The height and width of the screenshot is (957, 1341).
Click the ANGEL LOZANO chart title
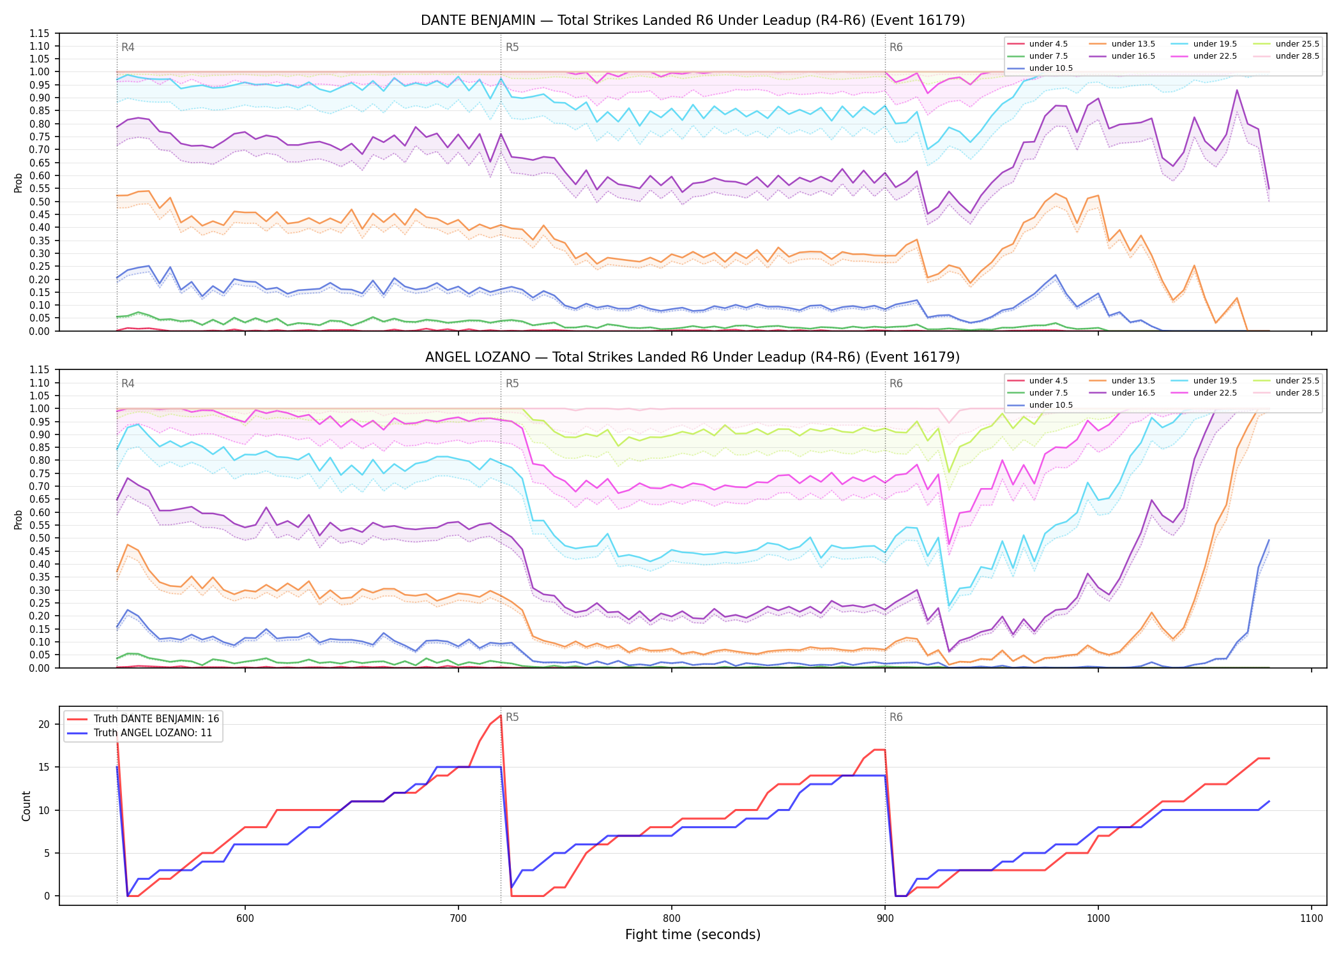[x=693, y=357]
